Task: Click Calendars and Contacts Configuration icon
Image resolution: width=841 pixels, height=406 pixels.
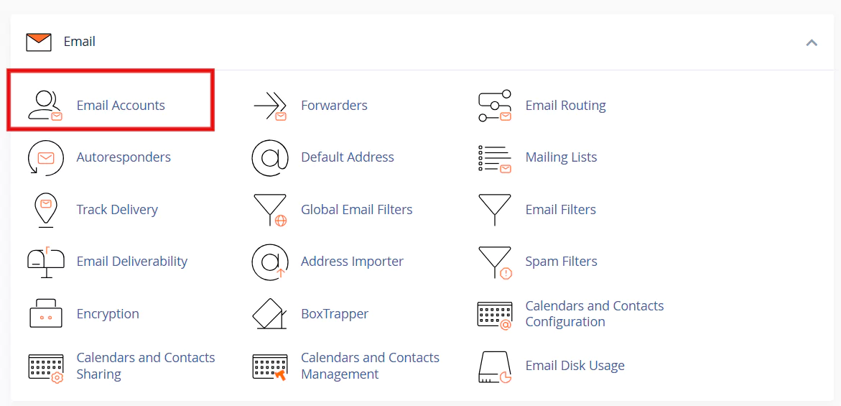Action: 495,315
